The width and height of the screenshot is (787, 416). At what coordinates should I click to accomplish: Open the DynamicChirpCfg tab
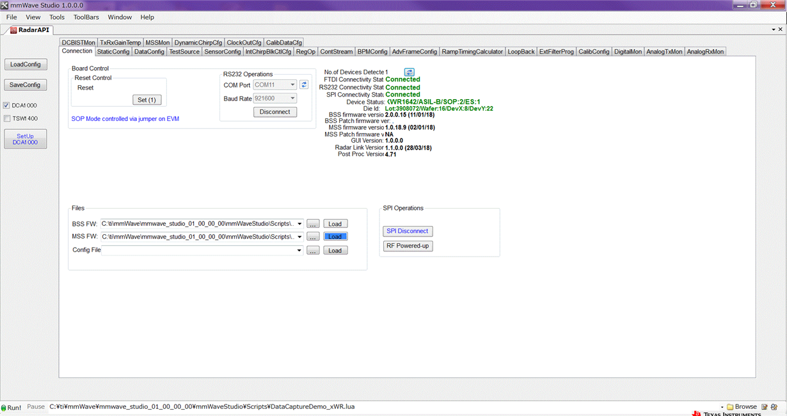(x=198, y=43)
